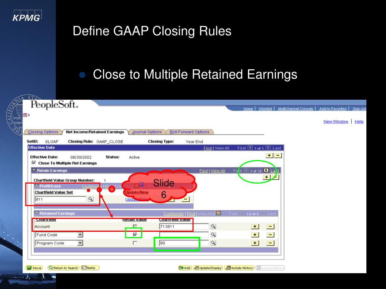Uncheck Retain Value for Fund Code

135,235
